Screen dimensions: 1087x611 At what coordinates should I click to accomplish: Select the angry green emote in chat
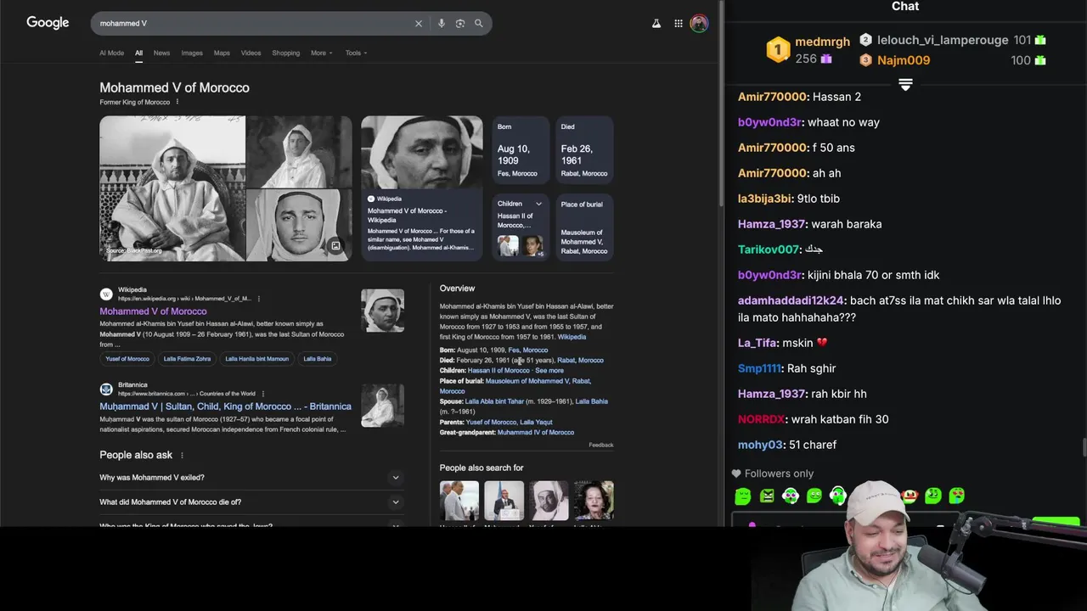click(x=767, y=496)
